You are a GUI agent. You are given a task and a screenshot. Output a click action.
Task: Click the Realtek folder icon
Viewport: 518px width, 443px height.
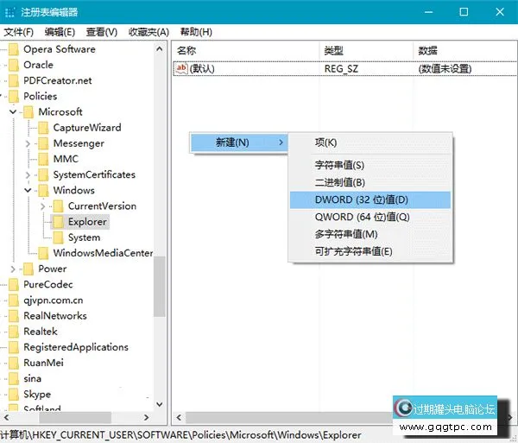pos(14,332)
